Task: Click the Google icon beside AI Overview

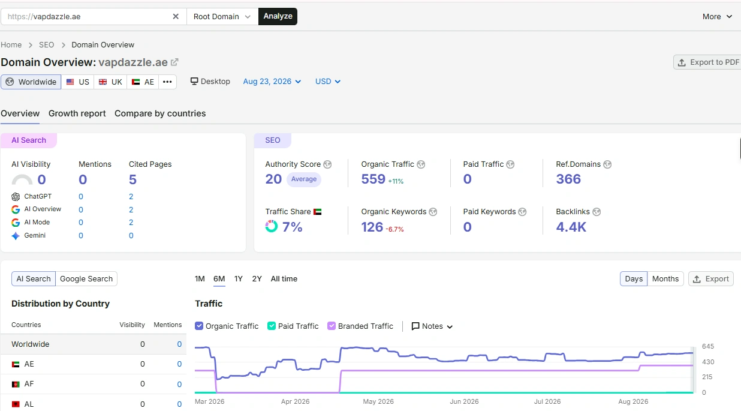Action: [x=16, y=209]
